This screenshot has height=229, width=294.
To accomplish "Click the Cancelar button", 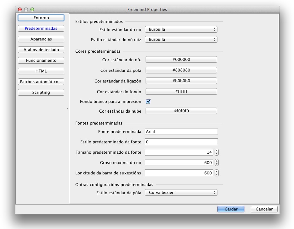I will [x=264, y=209].
